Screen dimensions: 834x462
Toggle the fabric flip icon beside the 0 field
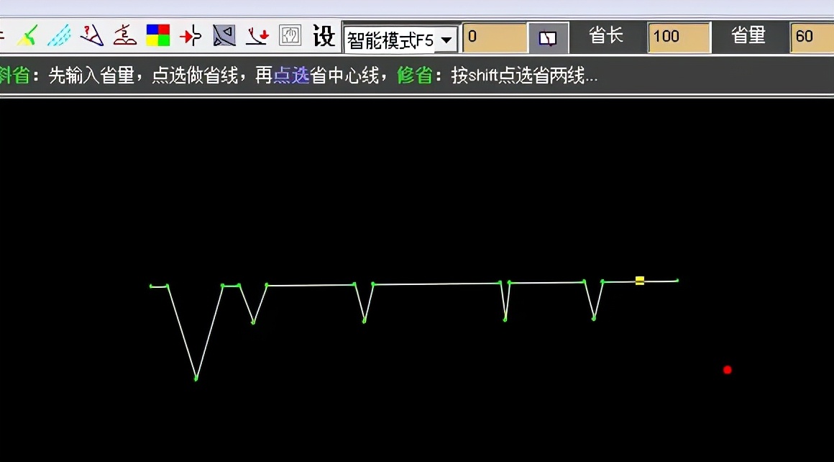[x=548, y=37]
